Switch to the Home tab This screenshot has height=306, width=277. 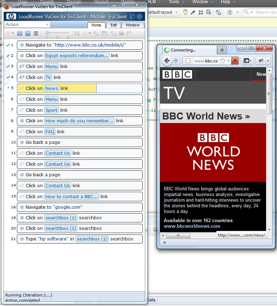tap(96, 25)
